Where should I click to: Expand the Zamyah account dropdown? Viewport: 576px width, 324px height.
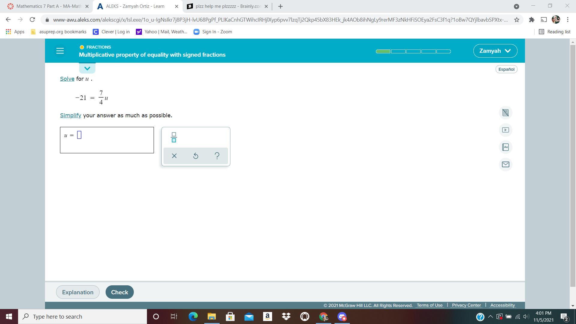pos(495,51)
